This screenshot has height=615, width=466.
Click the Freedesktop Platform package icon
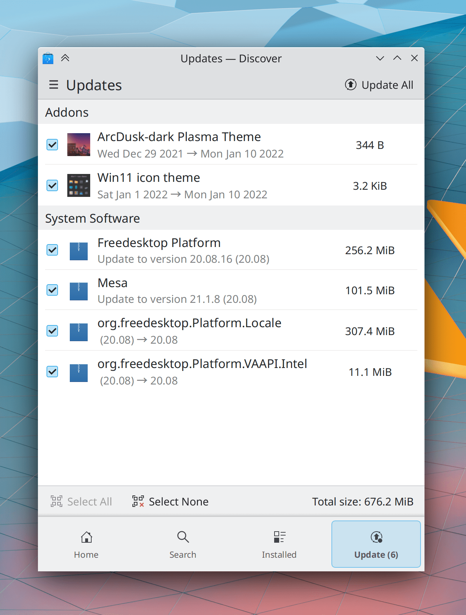[x=79, y=251]
